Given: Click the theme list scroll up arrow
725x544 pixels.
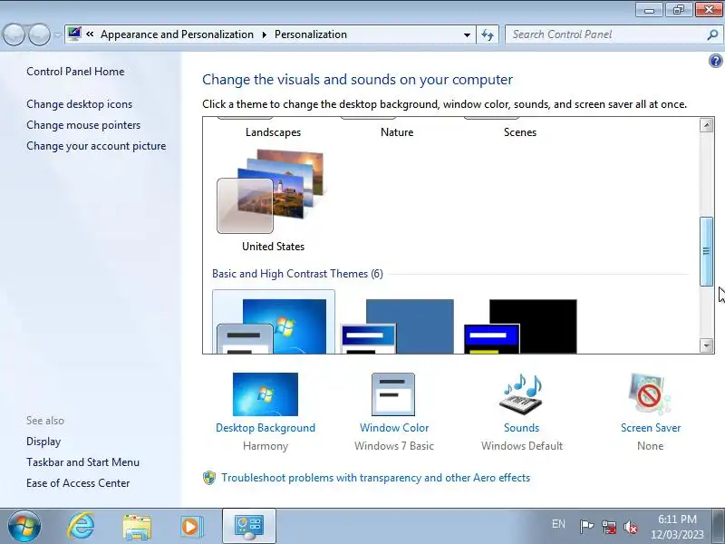Looking at the screenshot, I should (706, 125).
